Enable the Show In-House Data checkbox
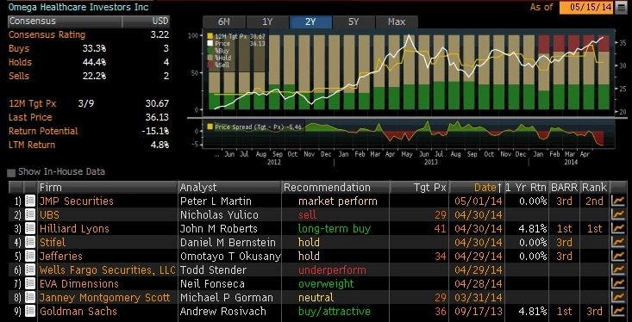The width and height of the screenshot is (632, 322). 11,173
